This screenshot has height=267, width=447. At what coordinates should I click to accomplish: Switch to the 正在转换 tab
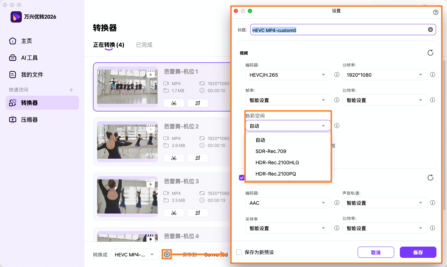[x=108, y=45]
